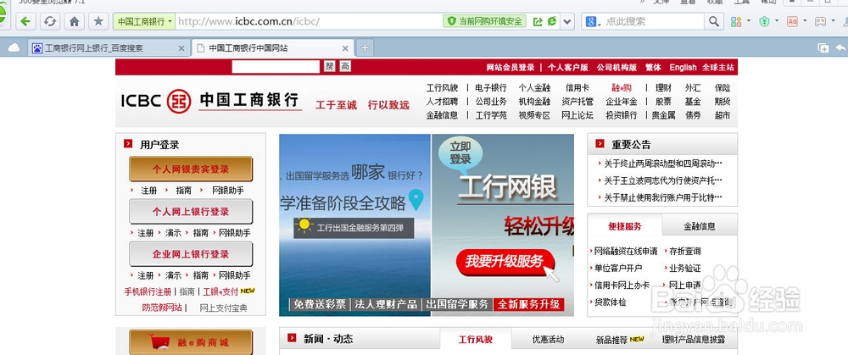Close the 中国工商银行中国网站 tab

(x=344, y=48)
